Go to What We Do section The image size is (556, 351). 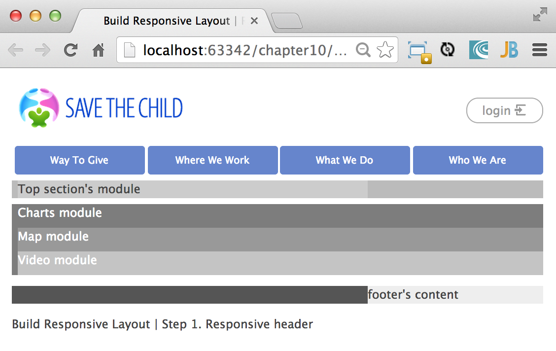[x=345, y=160]
